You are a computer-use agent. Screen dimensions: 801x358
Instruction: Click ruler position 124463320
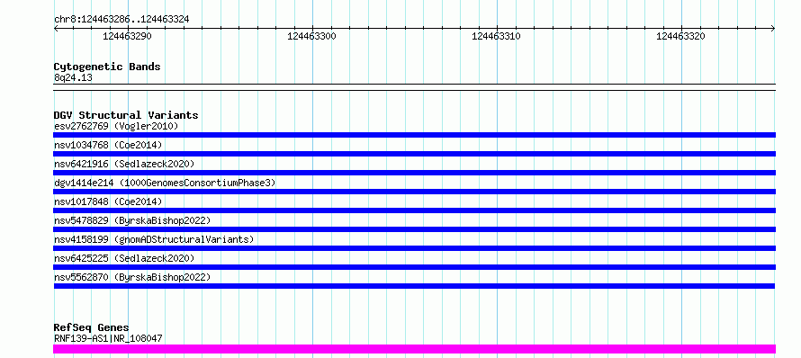(680, 36)
